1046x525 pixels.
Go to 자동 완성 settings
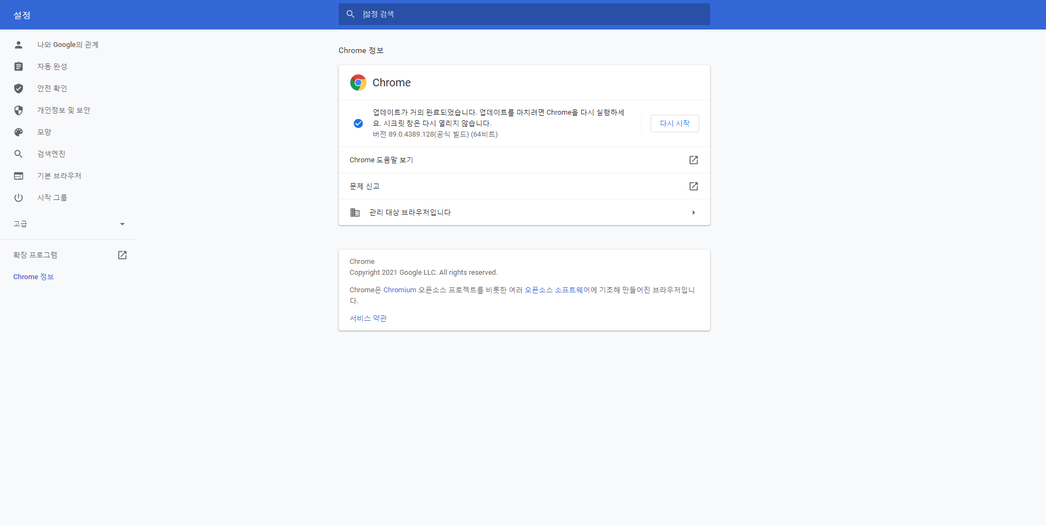point(52,67)
